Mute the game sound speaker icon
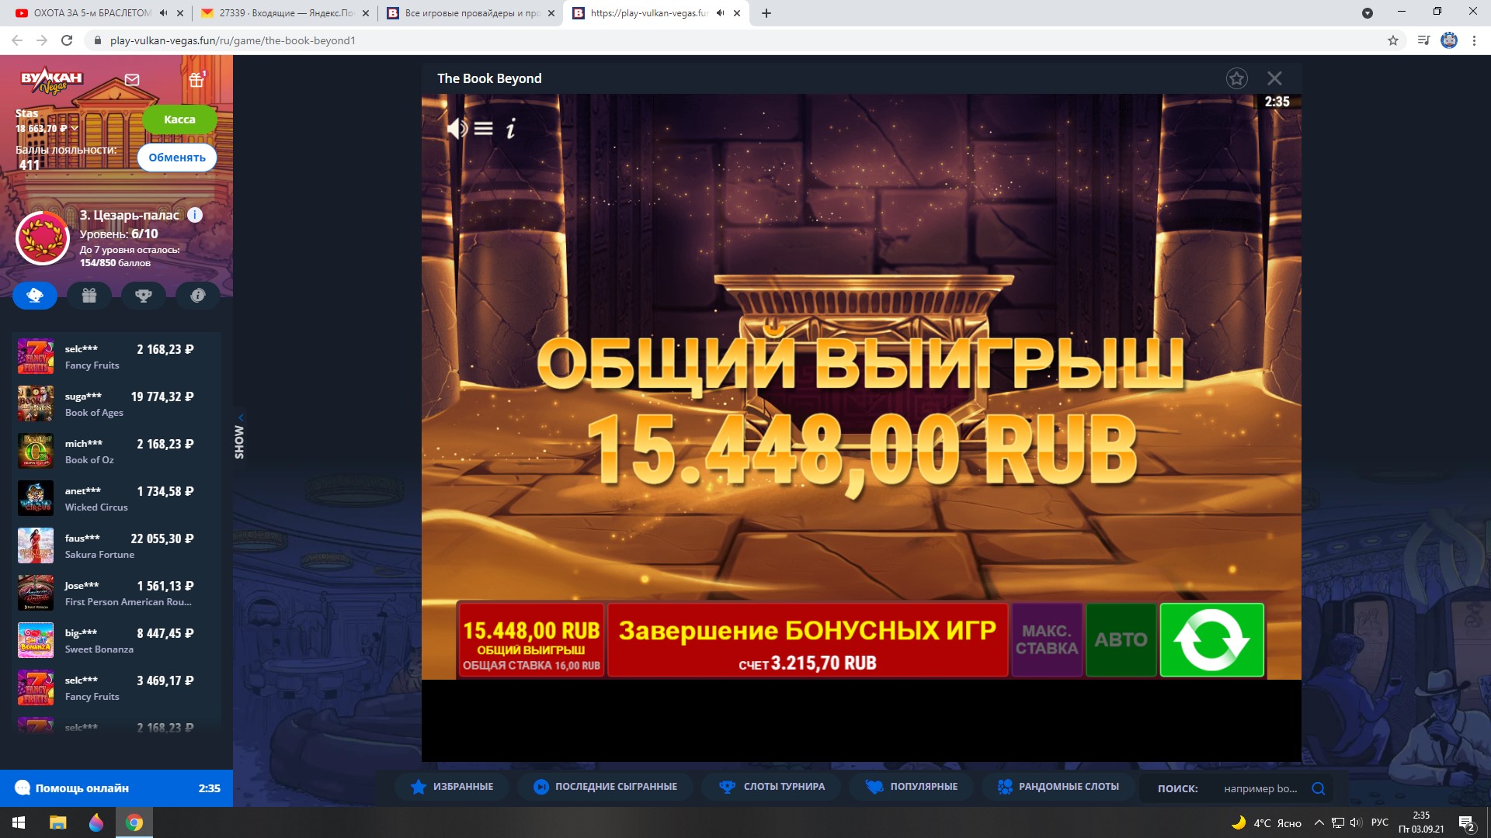The width and height of the screenshot is (1491, 838). [x=457, y=128]
